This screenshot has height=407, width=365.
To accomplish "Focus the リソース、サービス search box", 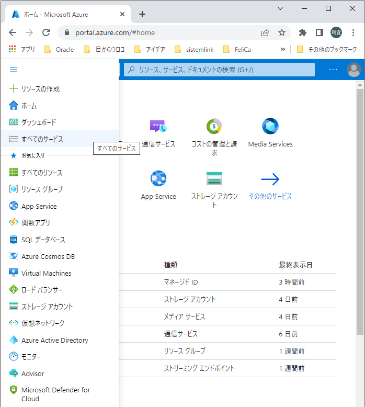I will coord(219,70).
